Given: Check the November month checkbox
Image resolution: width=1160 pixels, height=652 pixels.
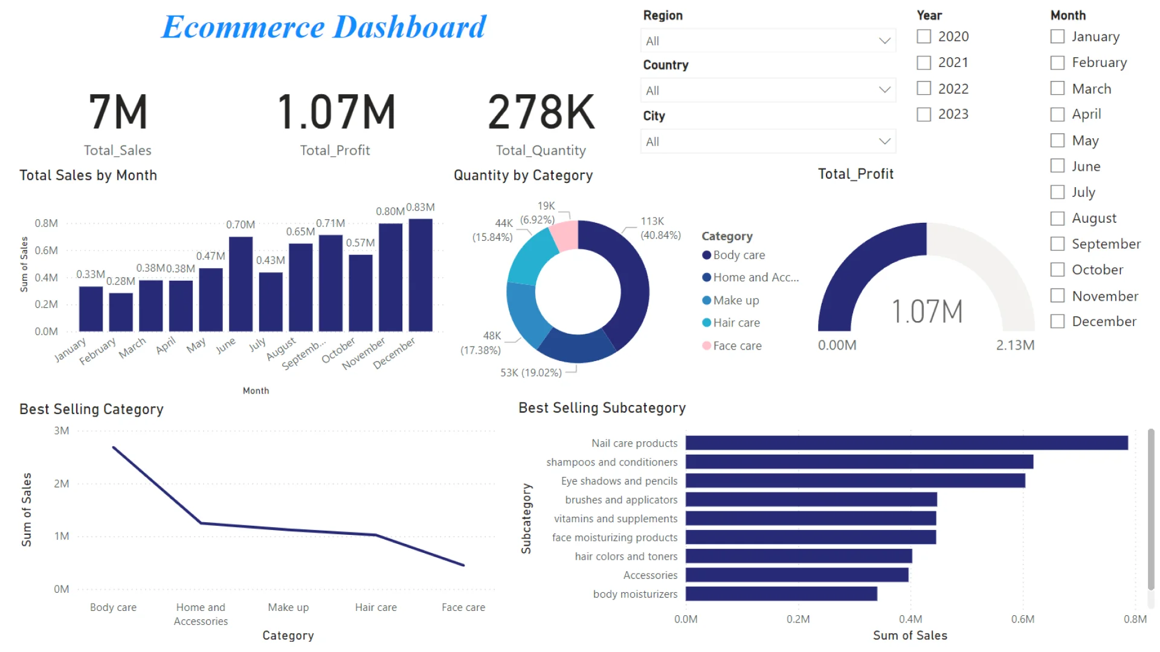Looking at the screenshot, I should pos(1057,295).
